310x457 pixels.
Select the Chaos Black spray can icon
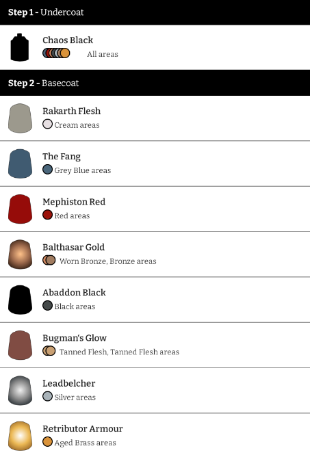tap(20, 47)
